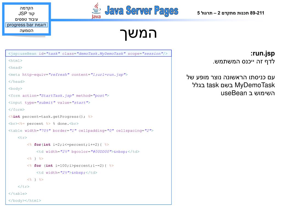Click the <body> opening tag line
This screenshot has width=281, height=210.
coord(15,89)
